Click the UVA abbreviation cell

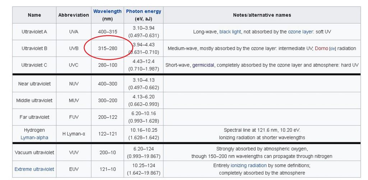pyautogui.click(x=73, y=32)
